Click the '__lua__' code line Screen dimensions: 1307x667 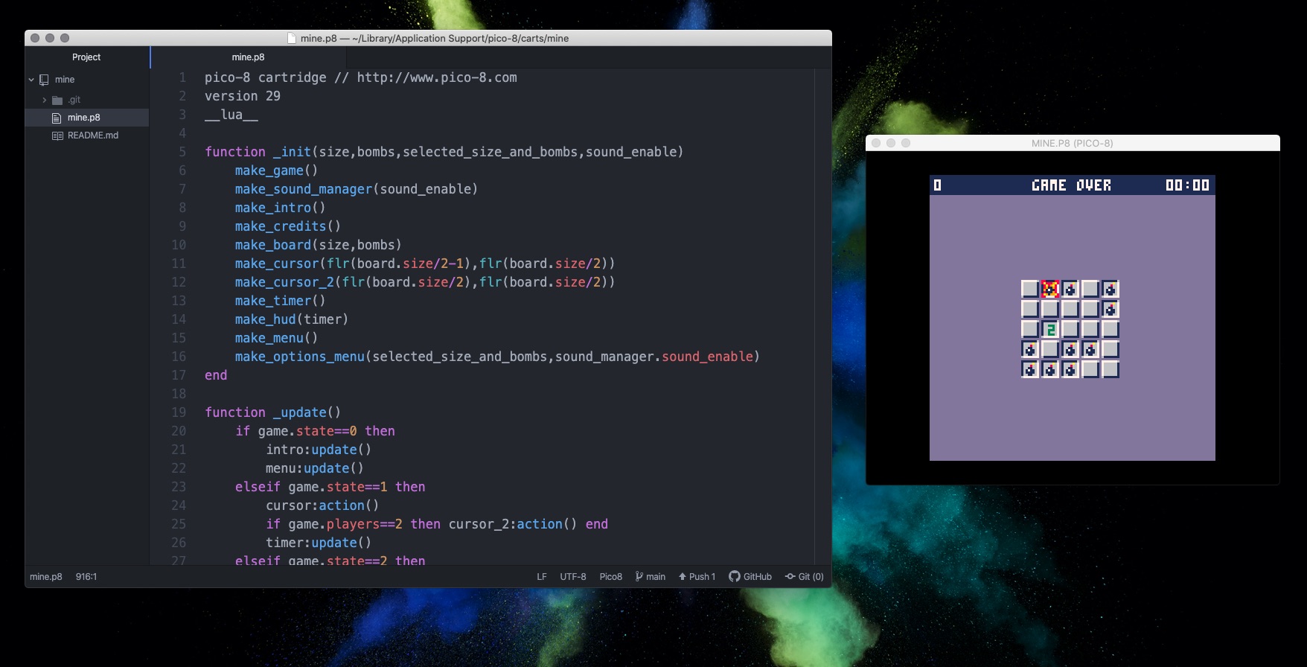231,115
